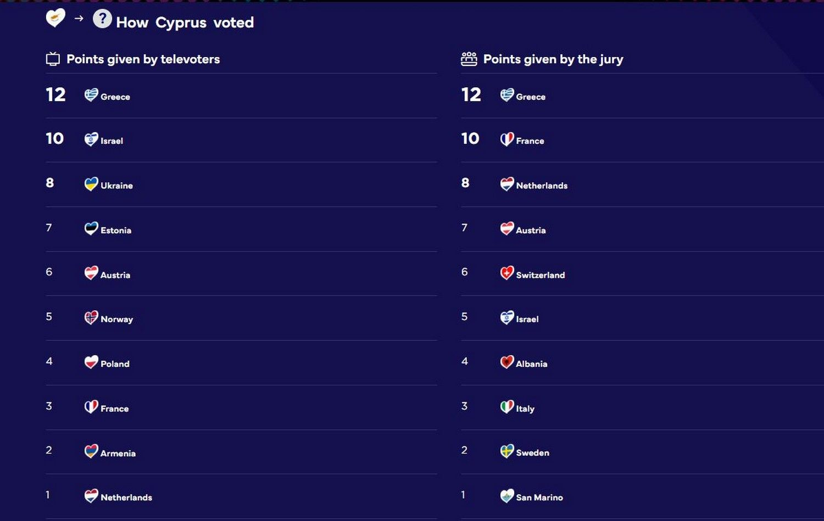The width and height of the screenshot is (824, 521).
Task: Click San Marino's heart flag icon
Action: 507,496
